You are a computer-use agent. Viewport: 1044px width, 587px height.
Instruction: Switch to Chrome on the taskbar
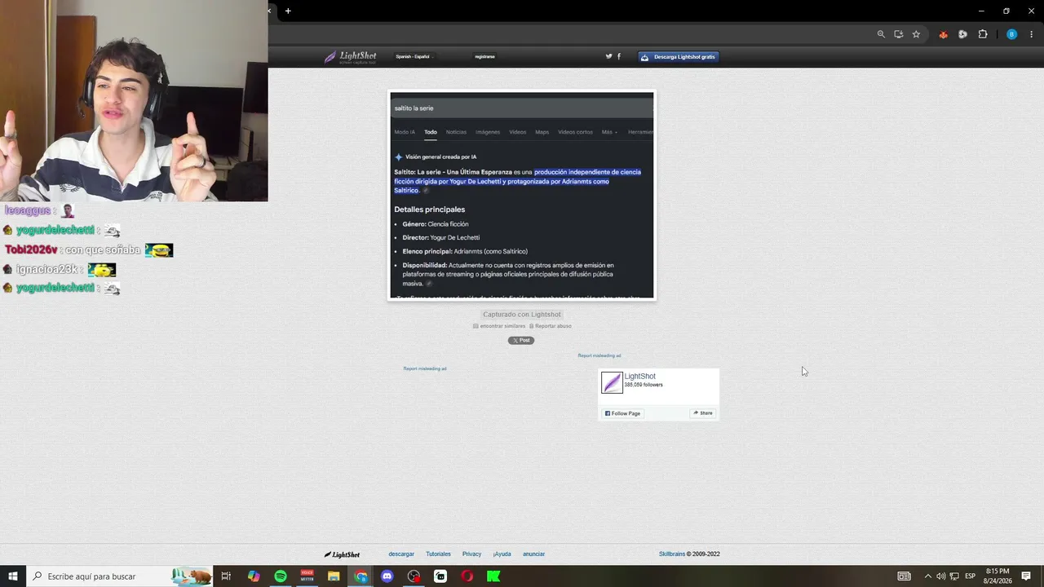(361, 576)
